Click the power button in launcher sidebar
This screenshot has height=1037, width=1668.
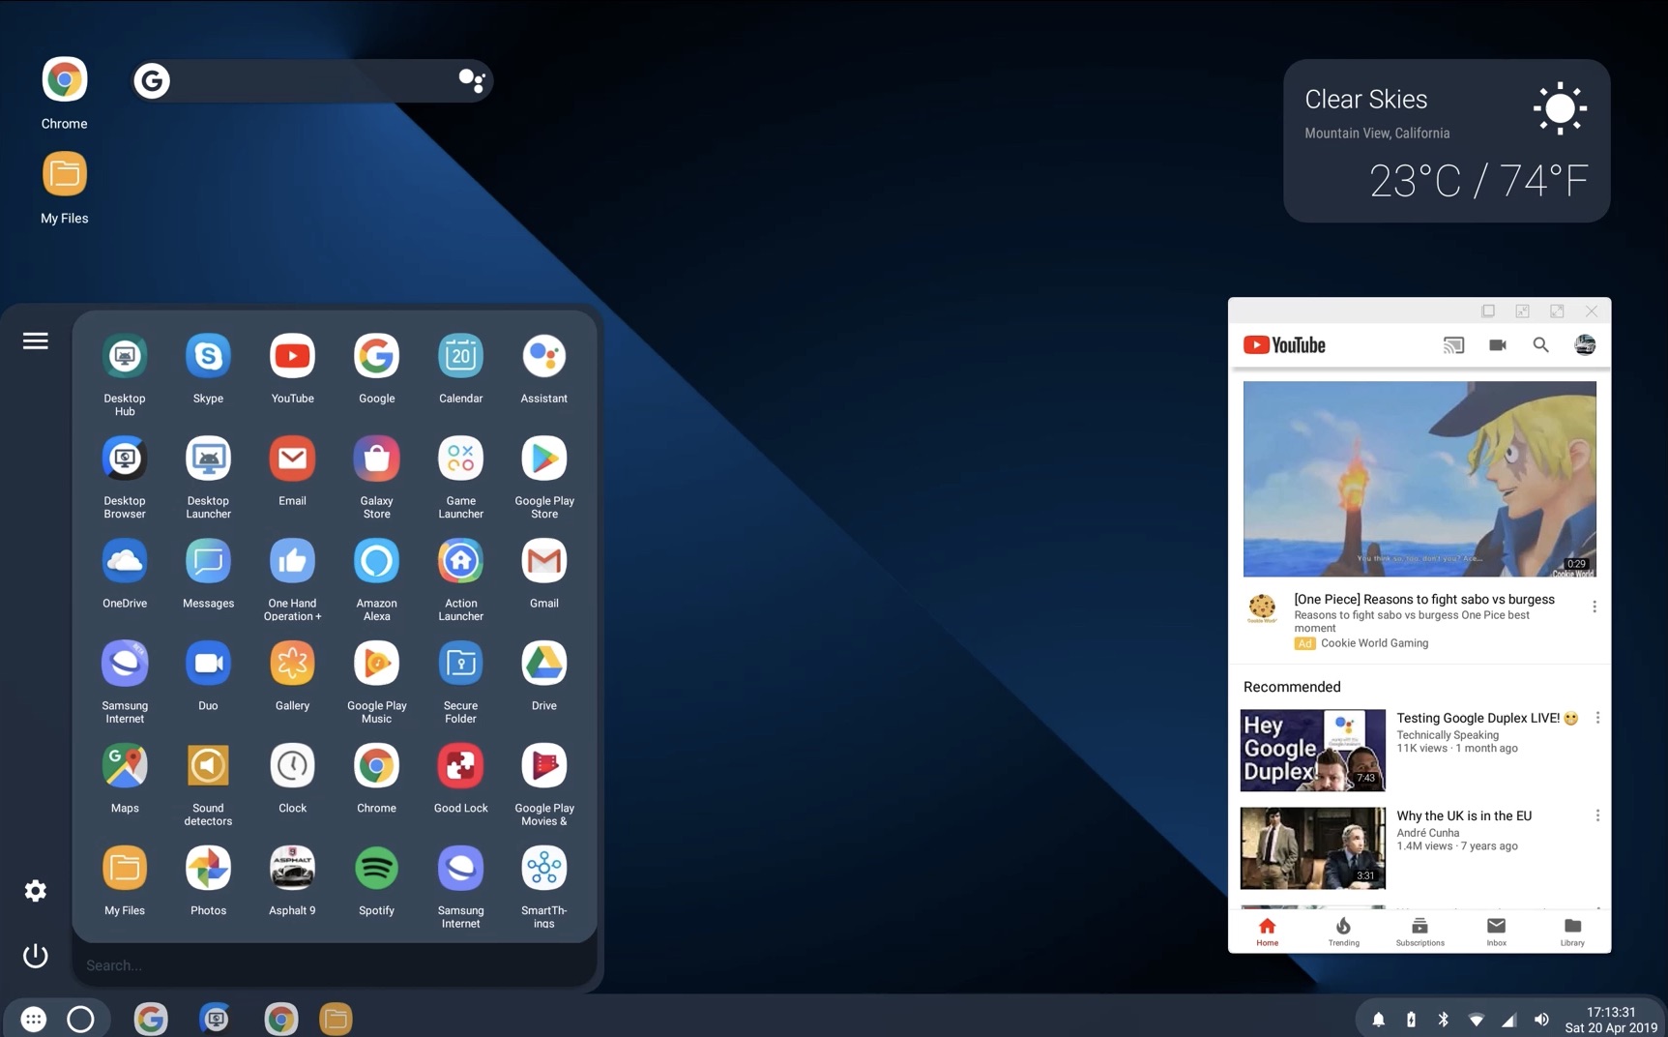coord(36,956)
